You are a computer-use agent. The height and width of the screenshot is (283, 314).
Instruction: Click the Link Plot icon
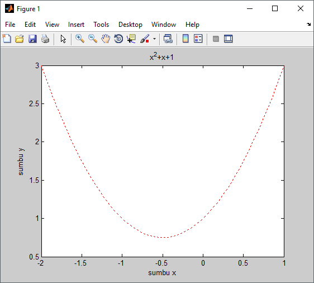[168, 39]
